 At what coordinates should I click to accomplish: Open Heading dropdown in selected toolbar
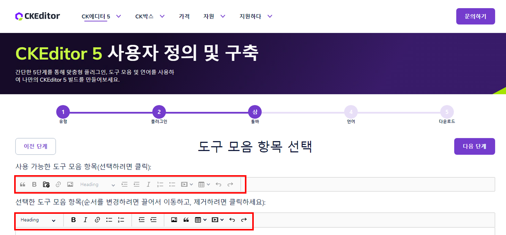pyautogui.click(x=38, y=220)
